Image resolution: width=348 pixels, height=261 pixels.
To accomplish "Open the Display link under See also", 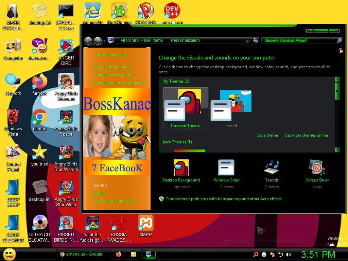I will point(99,193).
